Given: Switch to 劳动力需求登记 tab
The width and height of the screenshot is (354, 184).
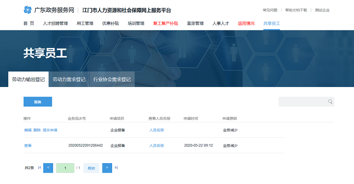Looking at the screenshot, I should click(69, 79).
